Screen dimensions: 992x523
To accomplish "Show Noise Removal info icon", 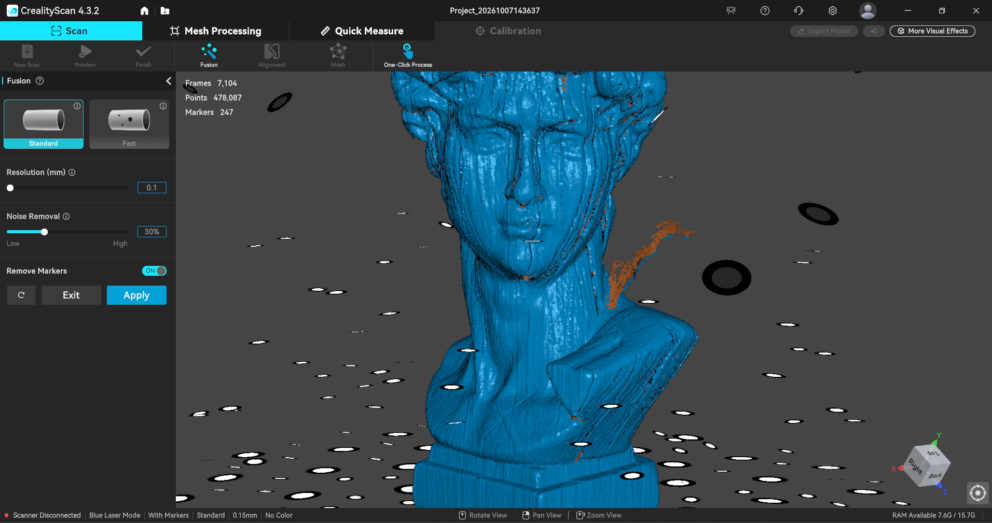I will pyautogui.click(x=66, y=216).
